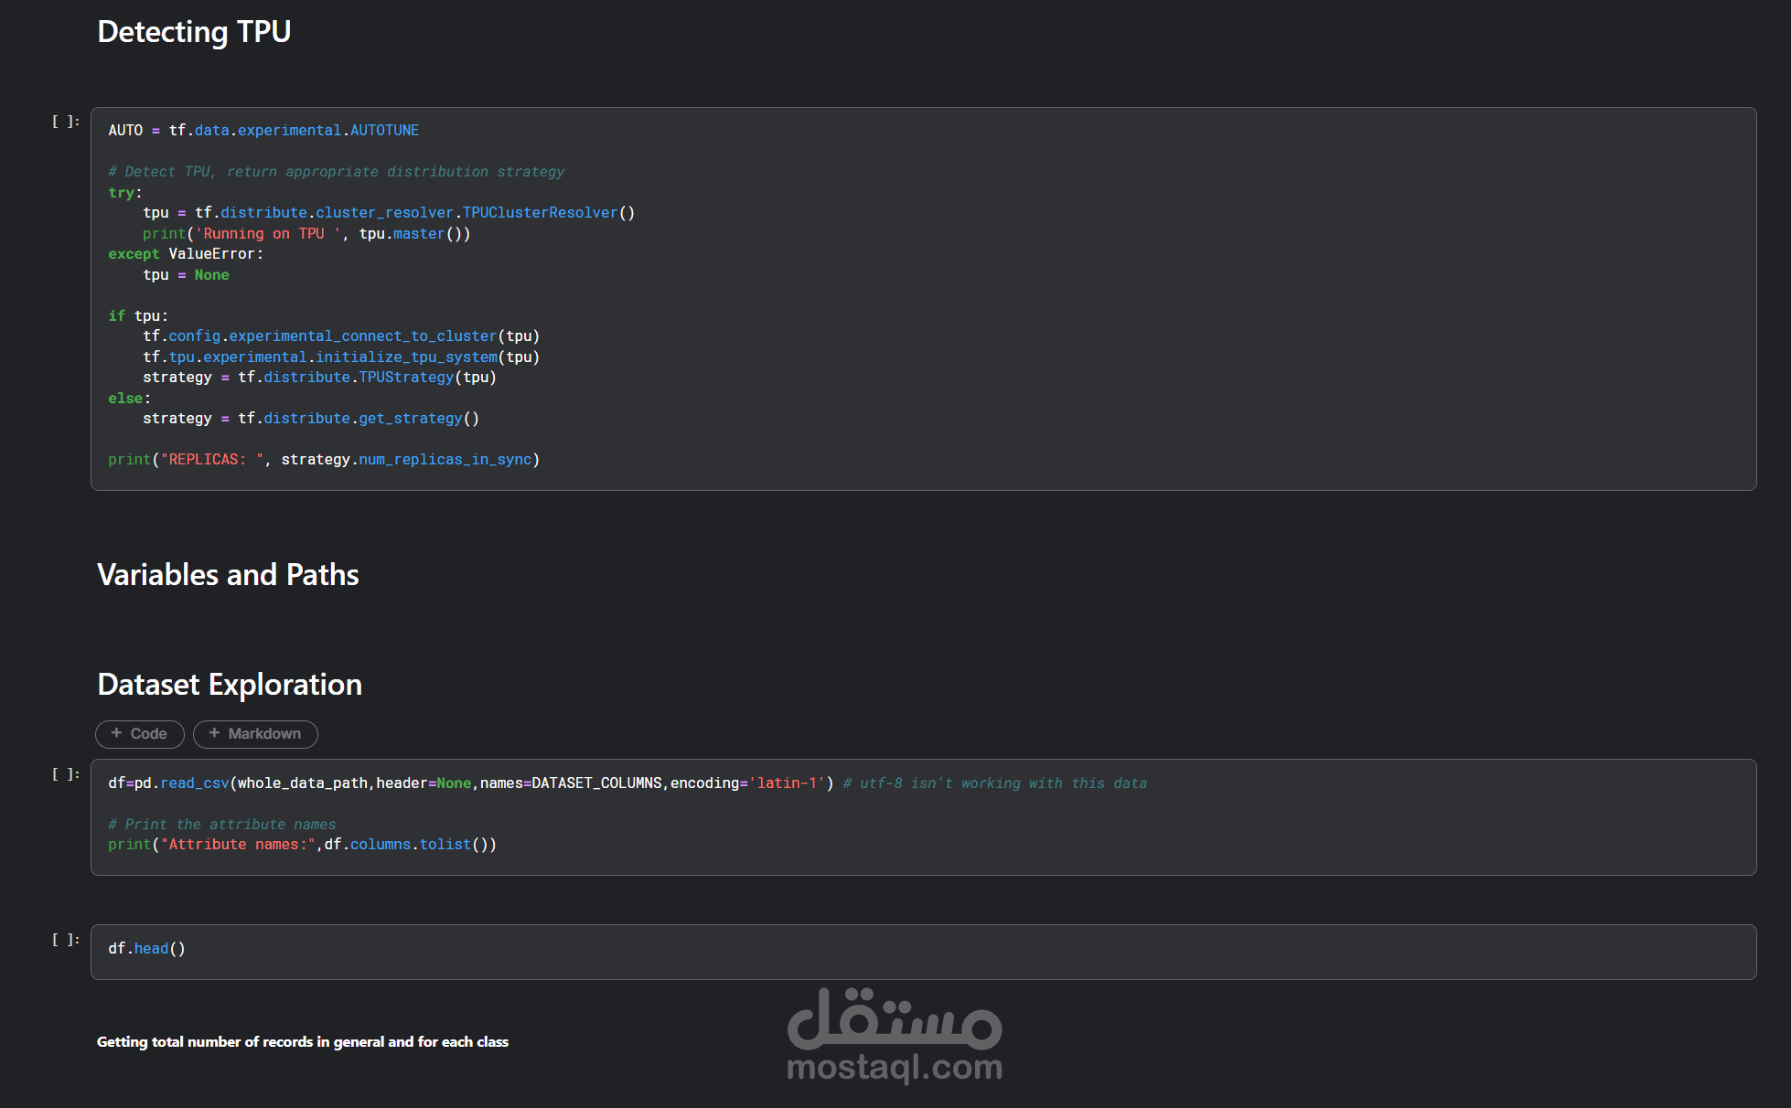
Task: Click the execution prompt of the TPU detection cell
Action: coord(66,121)
